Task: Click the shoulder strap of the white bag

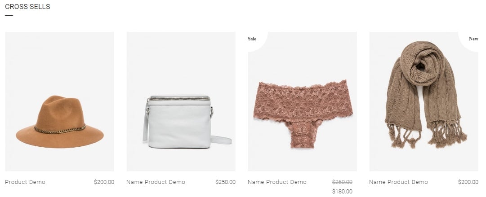Action: [221, 140]
